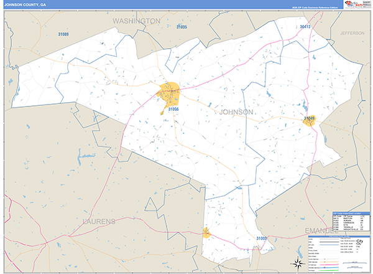Click the largest 'City' size sample in legend
The width and height of the screenshot is (373, 274).
tap(360, 241)
